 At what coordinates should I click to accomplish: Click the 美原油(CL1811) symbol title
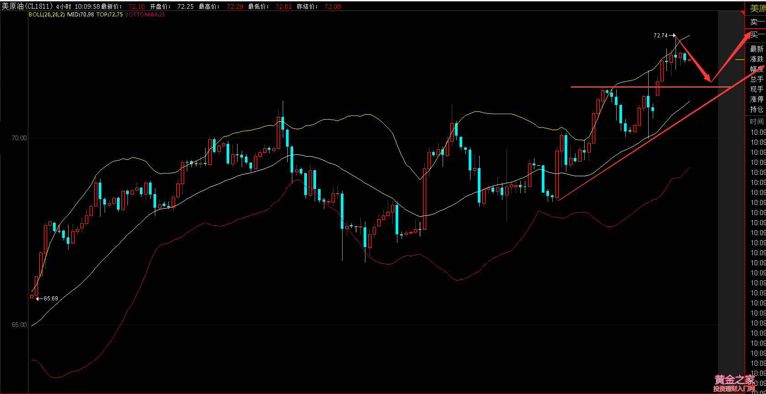pyautogui.click(x=27, y=7)
